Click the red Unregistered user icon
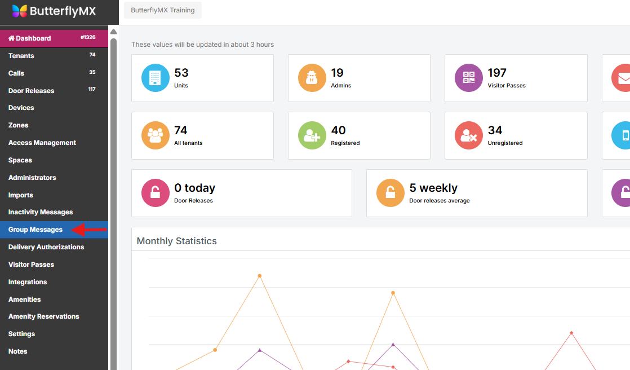Image resolution: width=630 pixels, height=370 pixels. tap(468, 135)
